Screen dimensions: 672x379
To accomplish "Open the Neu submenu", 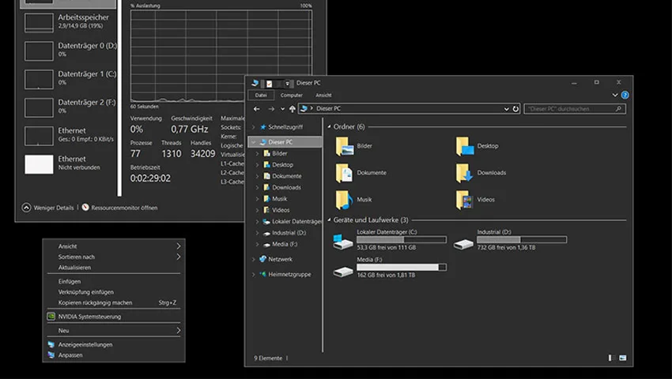I will 114,331.
